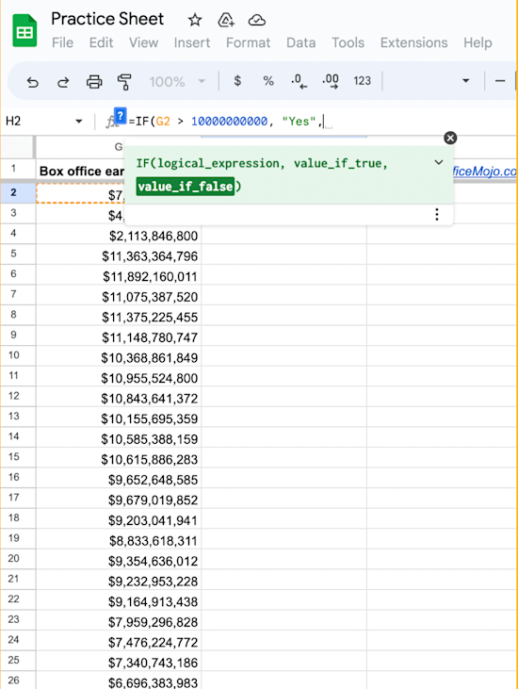Open the View menu
This screenshot has width=518, height=689.
pyautogui.click(x=143, y=42)
